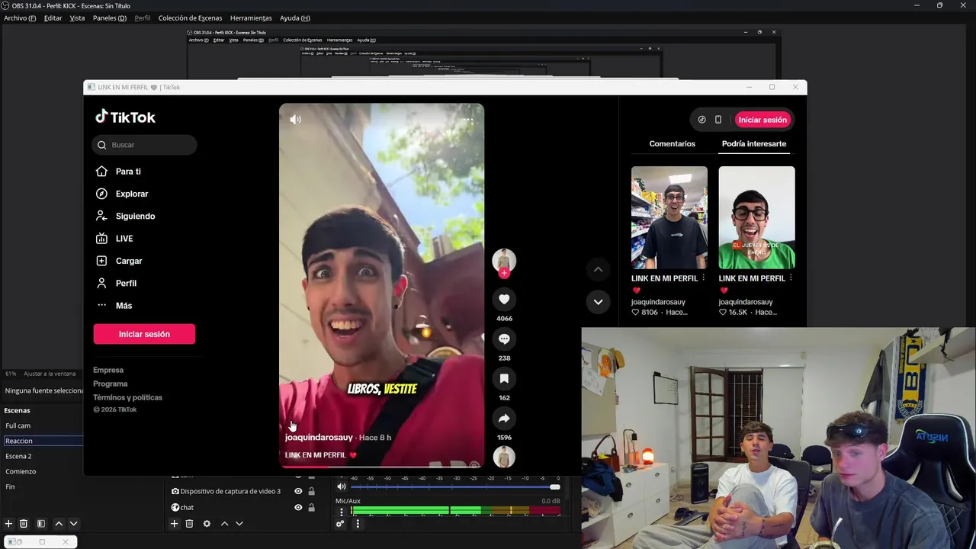976x549 pixels.
Task: Like the video with the heart icon
Action: click(504, 300)
